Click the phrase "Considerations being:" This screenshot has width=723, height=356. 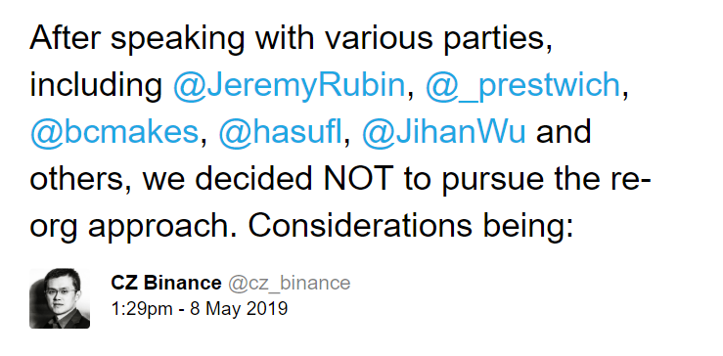[411, 227]
